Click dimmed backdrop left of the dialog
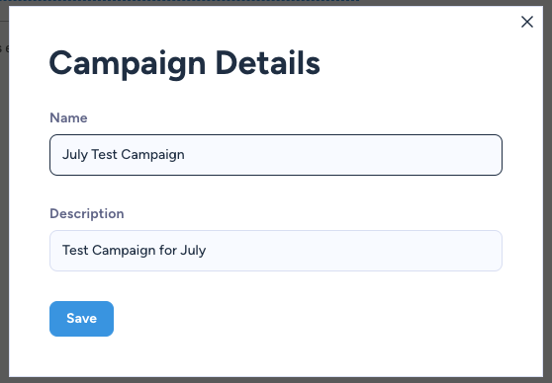 pos(4,211)
